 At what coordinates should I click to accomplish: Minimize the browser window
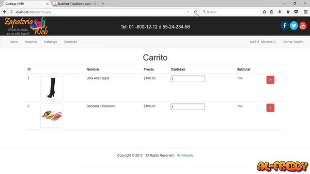284,3
